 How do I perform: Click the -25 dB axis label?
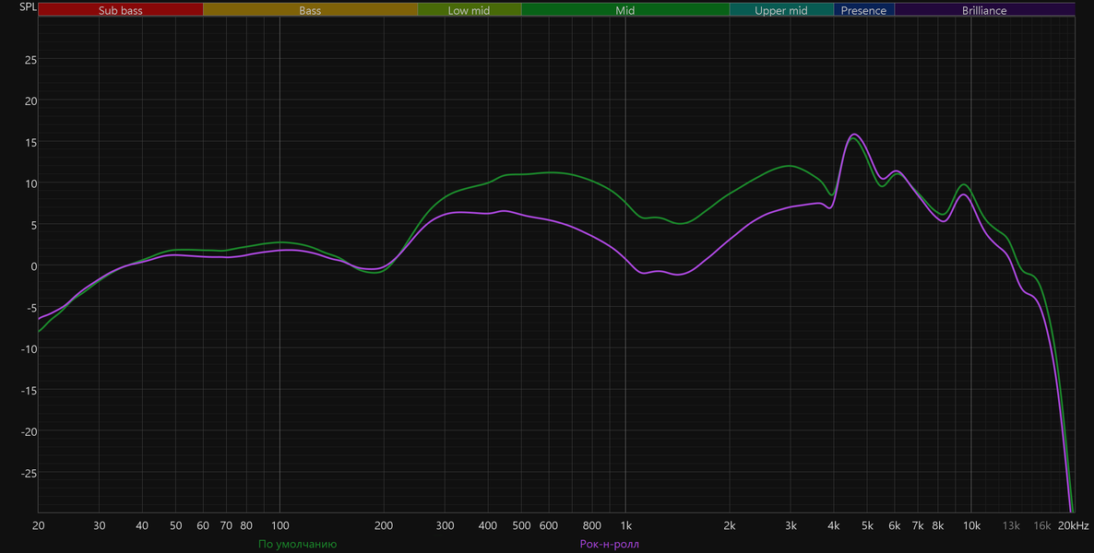[28, 473]
